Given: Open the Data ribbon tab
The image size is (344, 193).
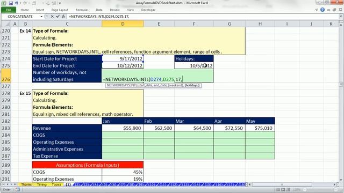Looking at the screenshot, I should coord(99,10).
